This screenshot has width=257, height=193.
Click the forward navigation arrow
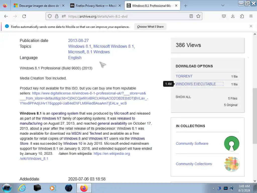(15, 16)
